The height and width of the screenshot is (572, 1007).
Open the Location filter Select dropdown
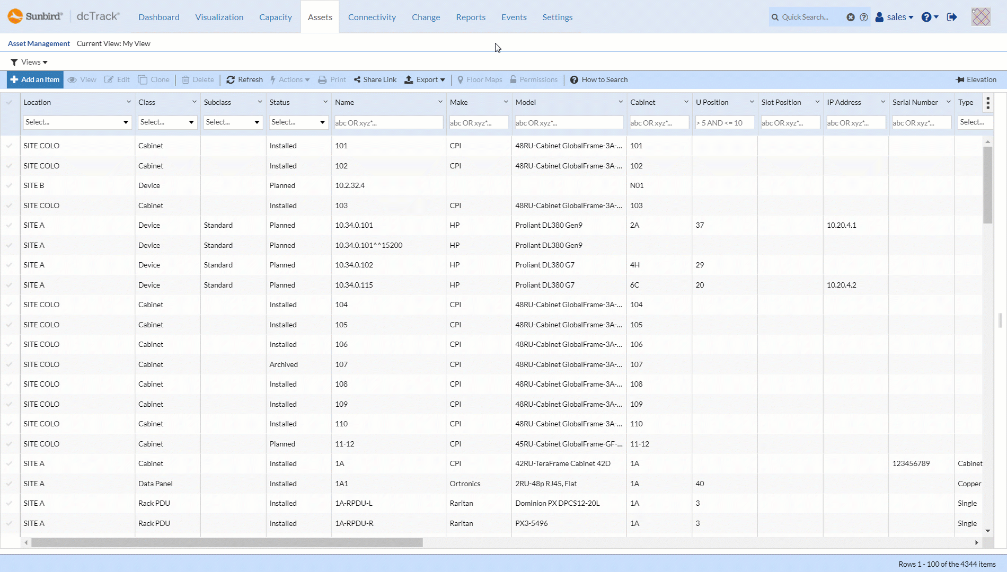coord(77,122)
